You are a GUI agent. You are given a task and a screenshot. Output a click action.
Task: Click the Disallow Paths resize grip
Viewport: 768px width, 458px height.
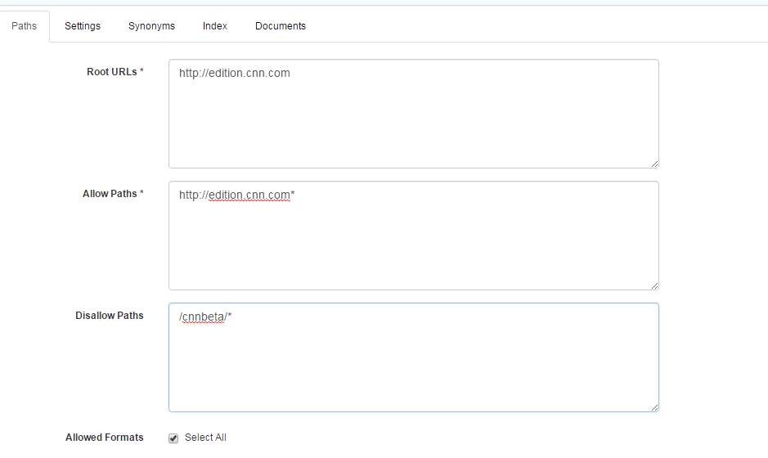coord(654,407)
